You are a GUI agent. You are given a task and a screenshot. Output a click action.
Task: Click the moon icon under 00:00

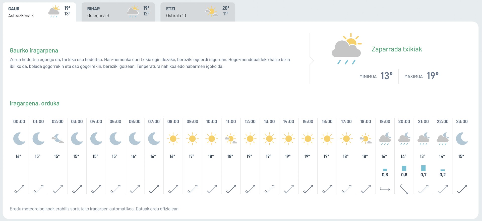click(19, 139)
